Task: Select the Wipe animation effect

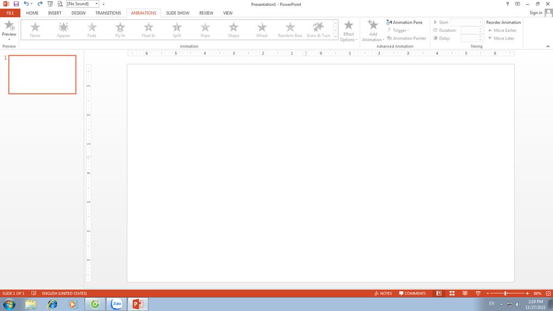Action: 205,30
